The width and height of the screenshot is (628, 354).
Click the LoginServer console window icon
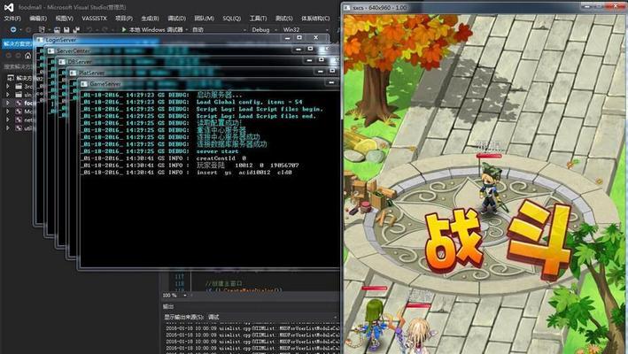coord(40,40)
